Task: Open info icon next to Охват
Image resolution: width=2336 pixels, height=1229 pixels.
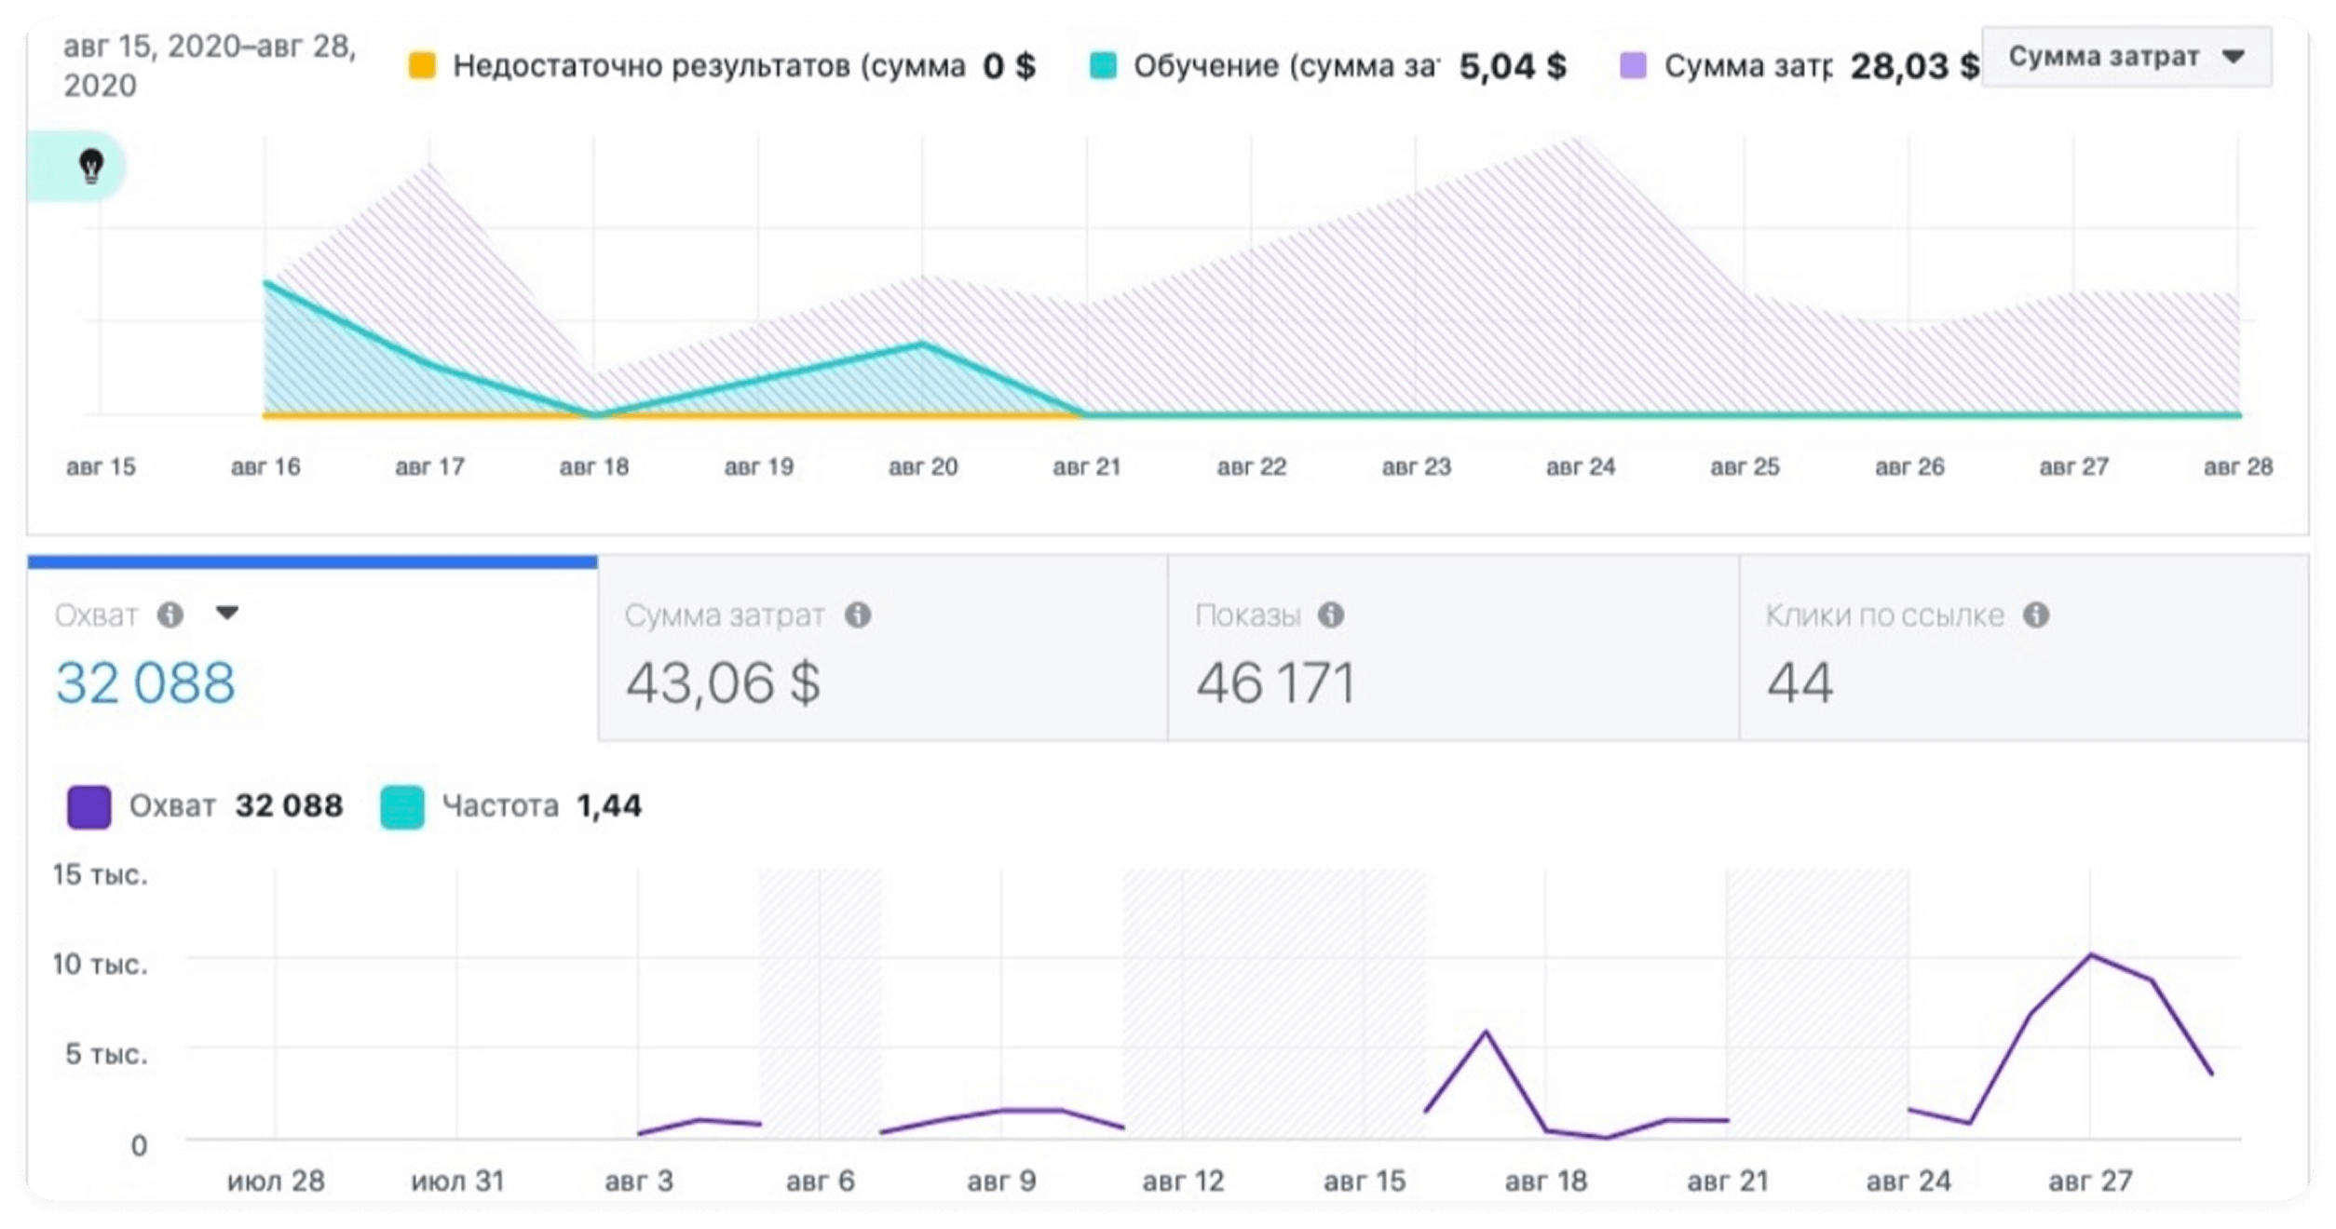Action: pos(170,614)
